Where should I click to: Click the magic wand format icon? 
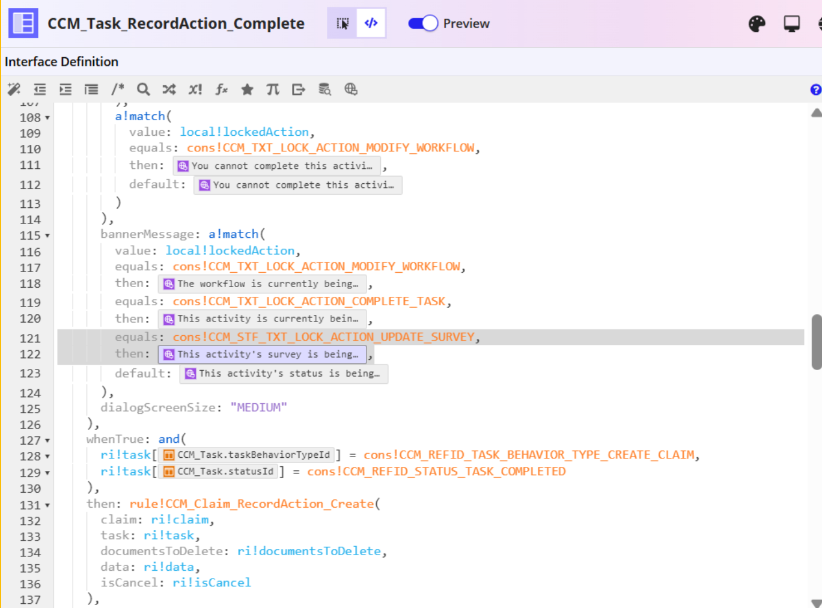(x=14, y=90)
